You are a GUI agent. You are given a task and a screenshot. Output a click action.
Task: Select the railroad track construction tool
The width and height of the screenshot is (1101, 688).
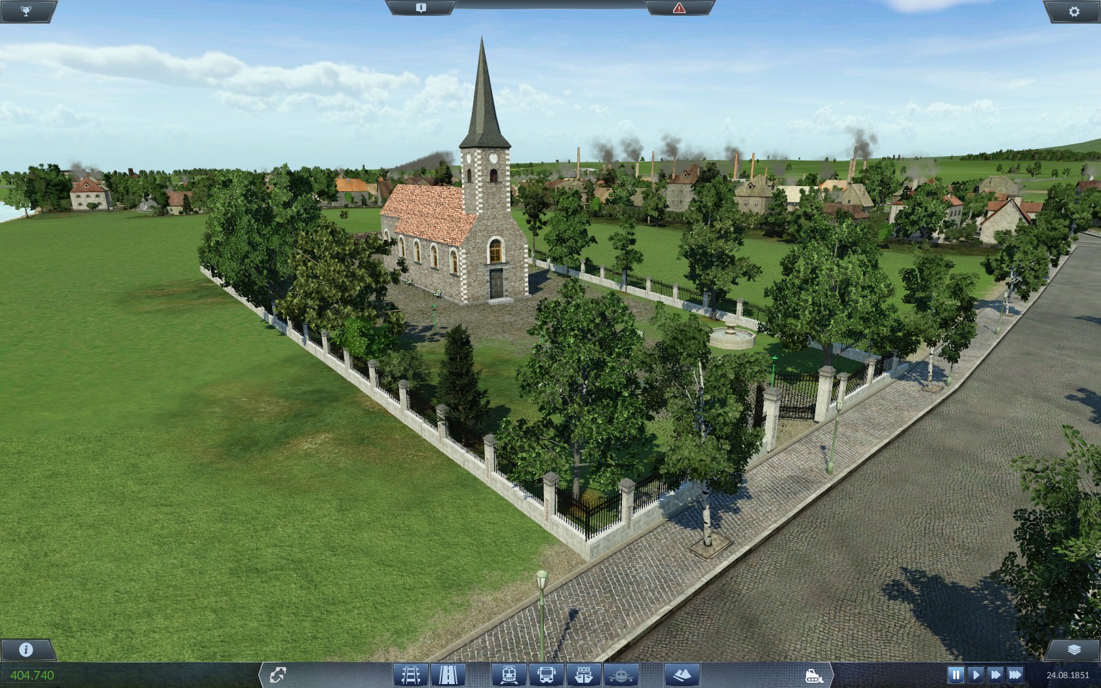pos(411,675)
